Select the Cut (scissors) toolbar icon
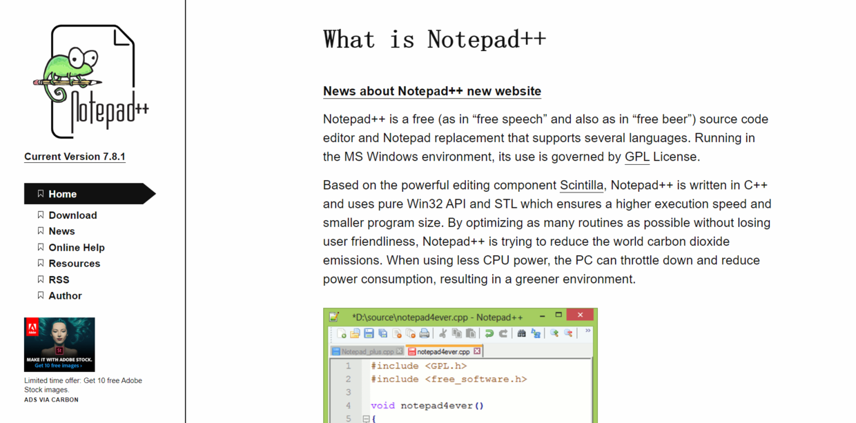The image size is (856, 423). pos(443,333)
